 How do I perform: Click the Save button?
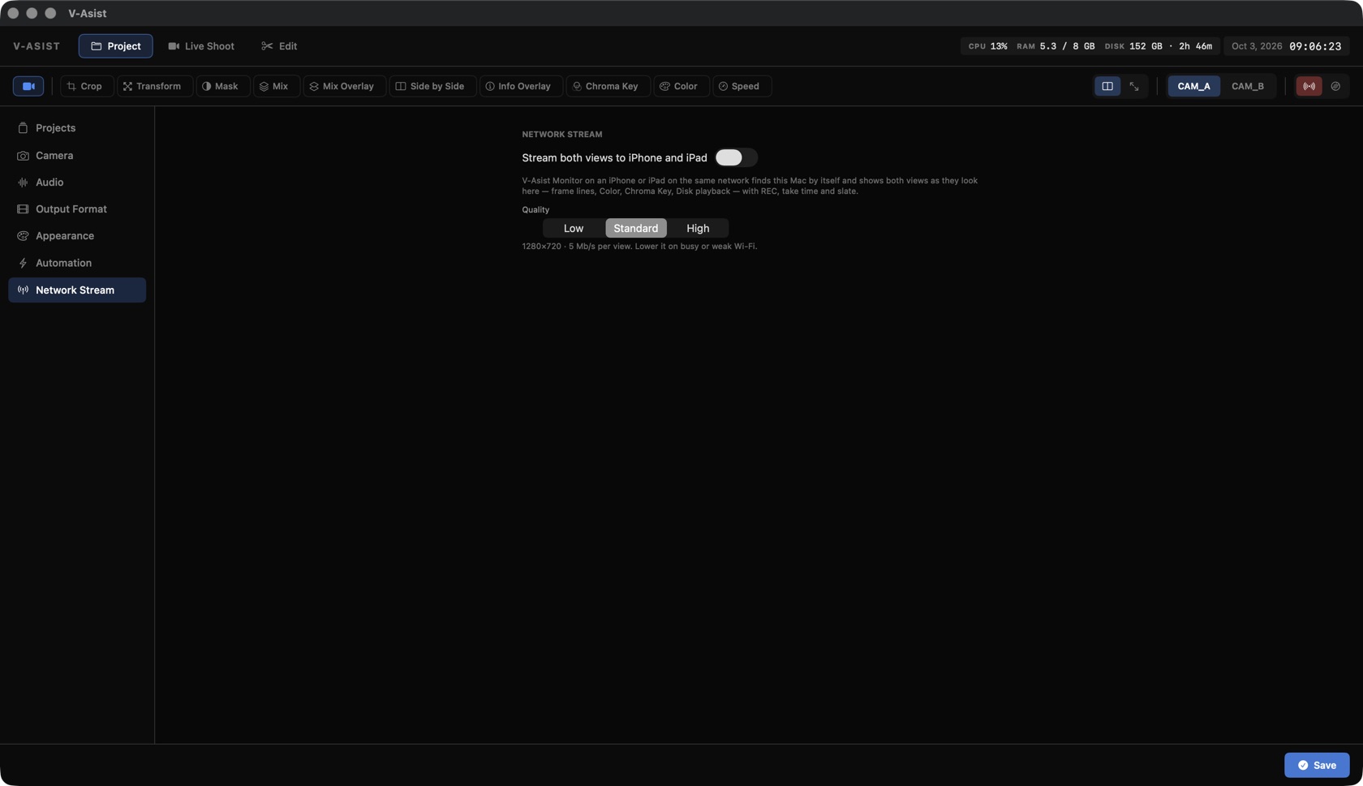[1317, 765]
